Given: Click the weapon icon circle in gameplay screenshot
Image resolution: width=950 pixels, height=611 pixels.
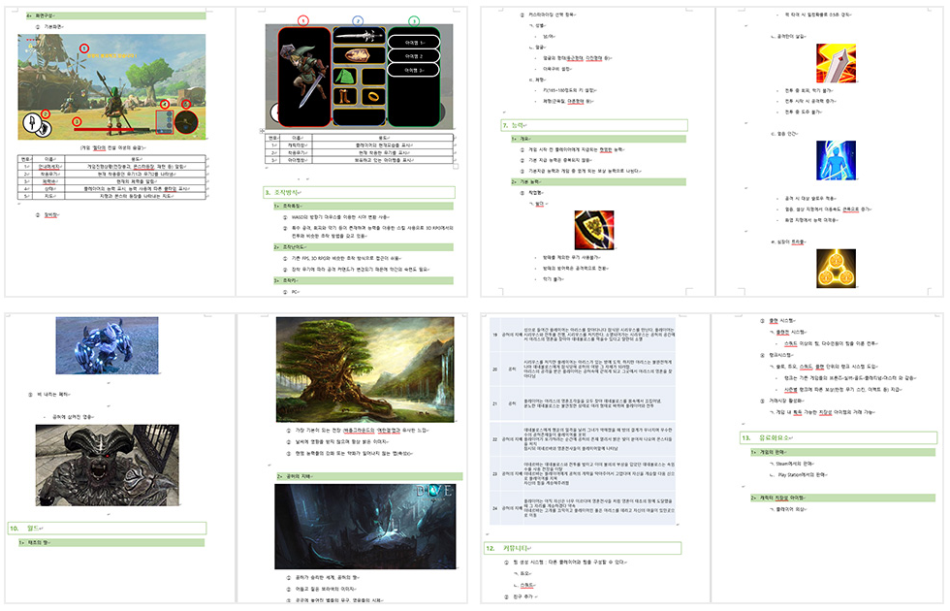Looking at the screenshot, I should point(32,123).
